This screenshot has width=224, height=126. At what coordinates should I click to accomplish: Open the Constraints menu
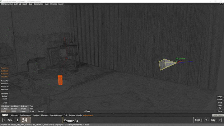(x=39, y=4)
